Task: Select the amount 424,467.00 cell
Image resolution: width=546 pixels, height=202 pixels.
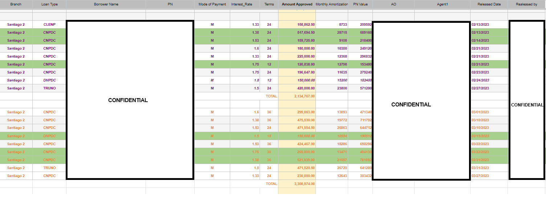Action: (297, 144)
